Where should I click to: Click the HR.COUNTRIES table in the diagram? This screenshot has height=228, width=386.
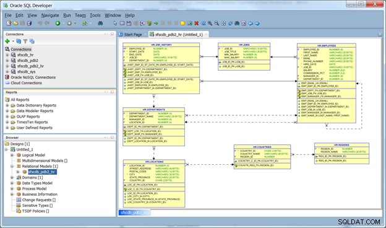point(262,157)
